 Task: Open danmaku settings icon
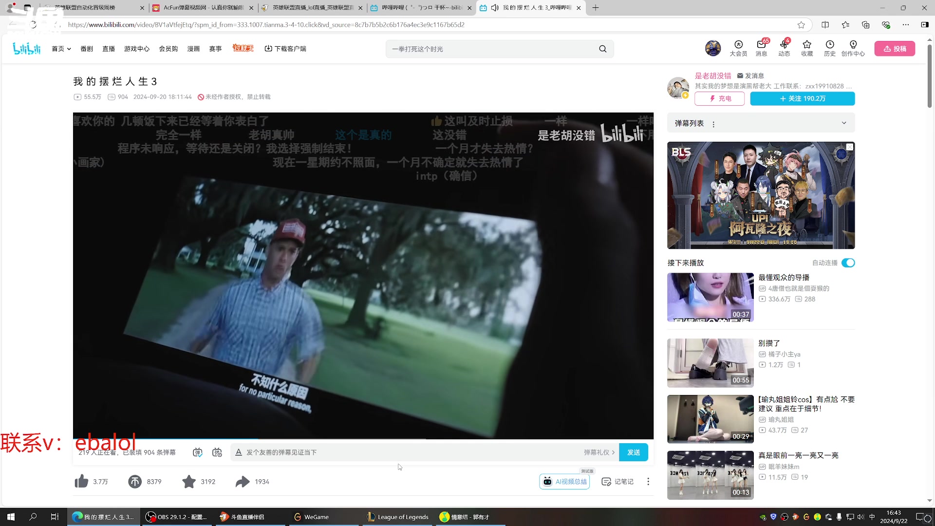click(217, 452)
